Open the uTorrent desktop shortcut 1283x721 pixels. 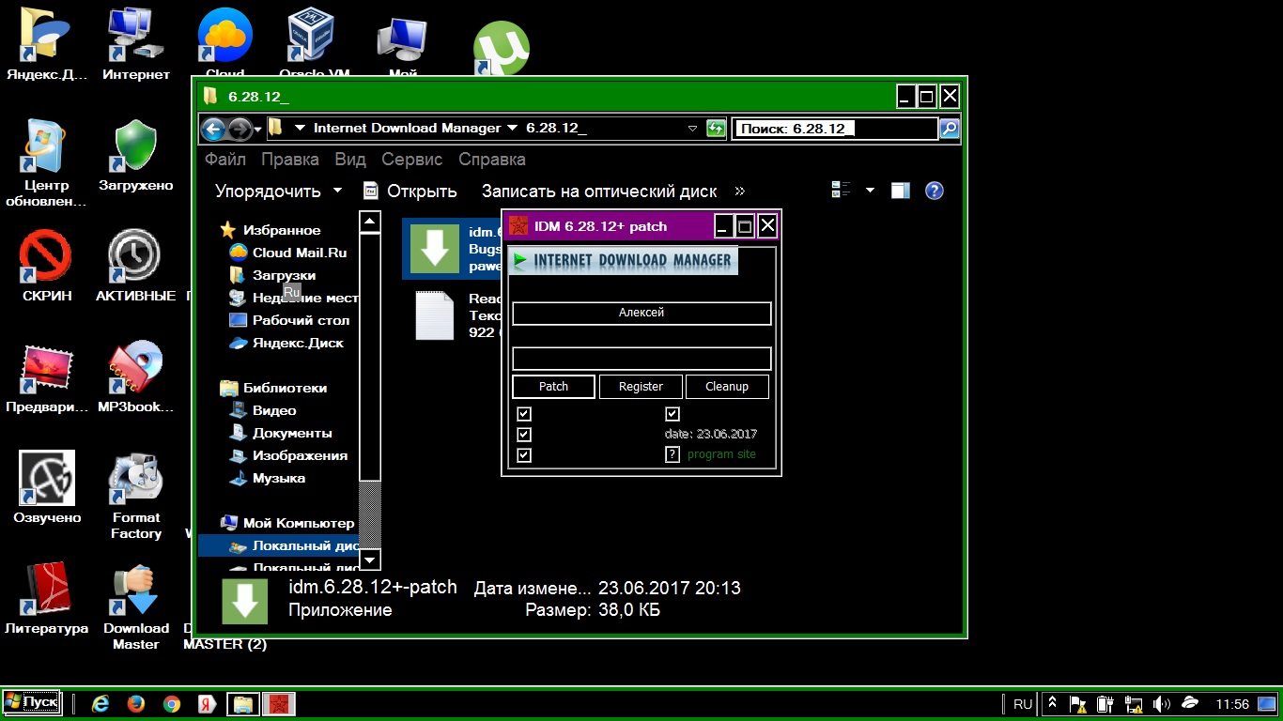click(501, 49)
